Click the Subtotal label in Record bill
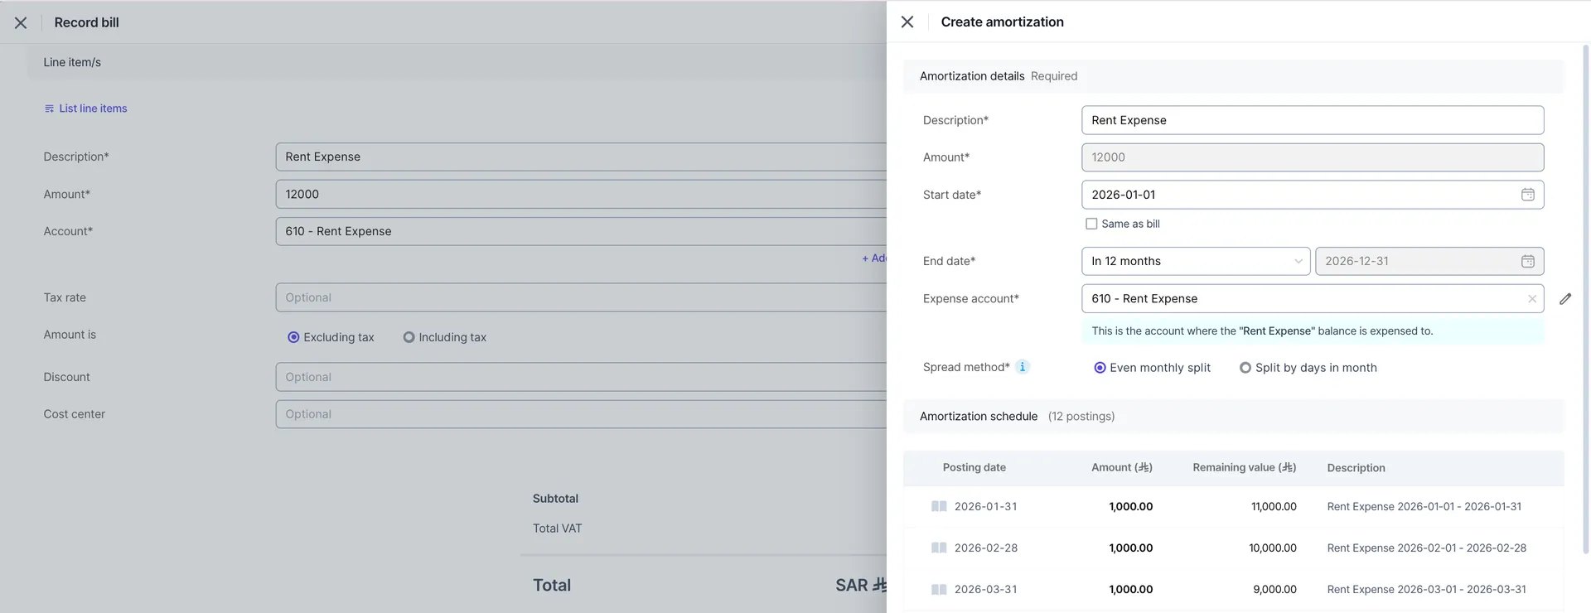Image resolution: width=1591 pixels, height=613 pixels. [555, 499]
